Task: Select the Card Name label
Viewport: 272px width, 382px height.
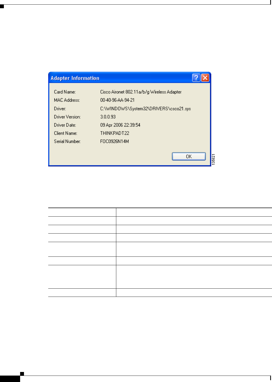Action: coord(65,92)
